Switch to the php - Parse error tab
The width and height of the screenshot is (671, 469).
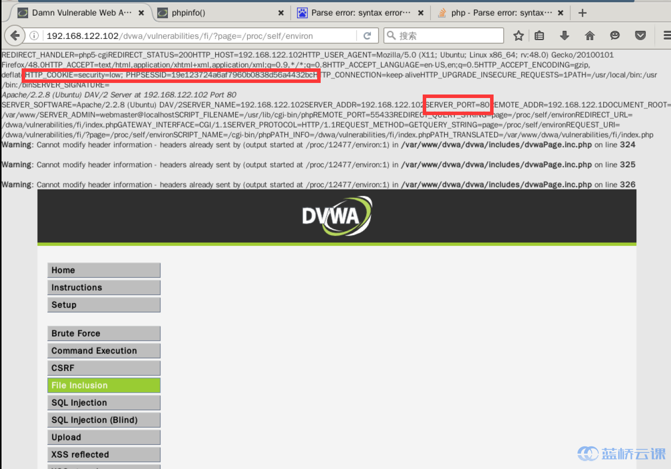[x=501, y=13]
